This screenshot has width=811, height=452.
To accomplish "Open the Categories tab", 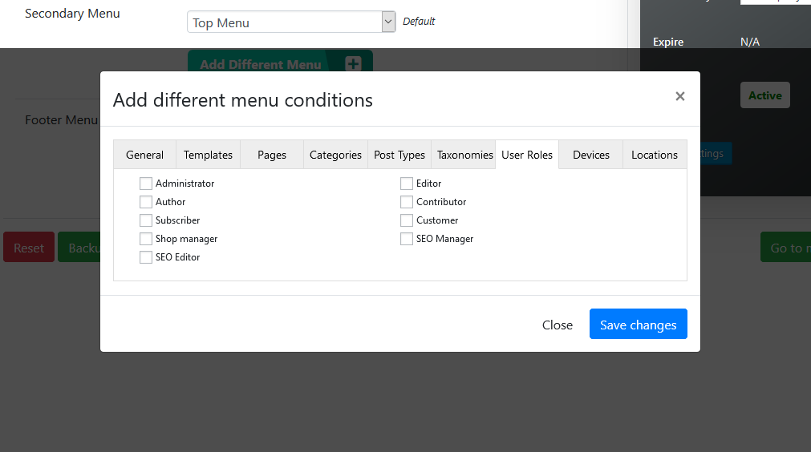I will point(335,155).
